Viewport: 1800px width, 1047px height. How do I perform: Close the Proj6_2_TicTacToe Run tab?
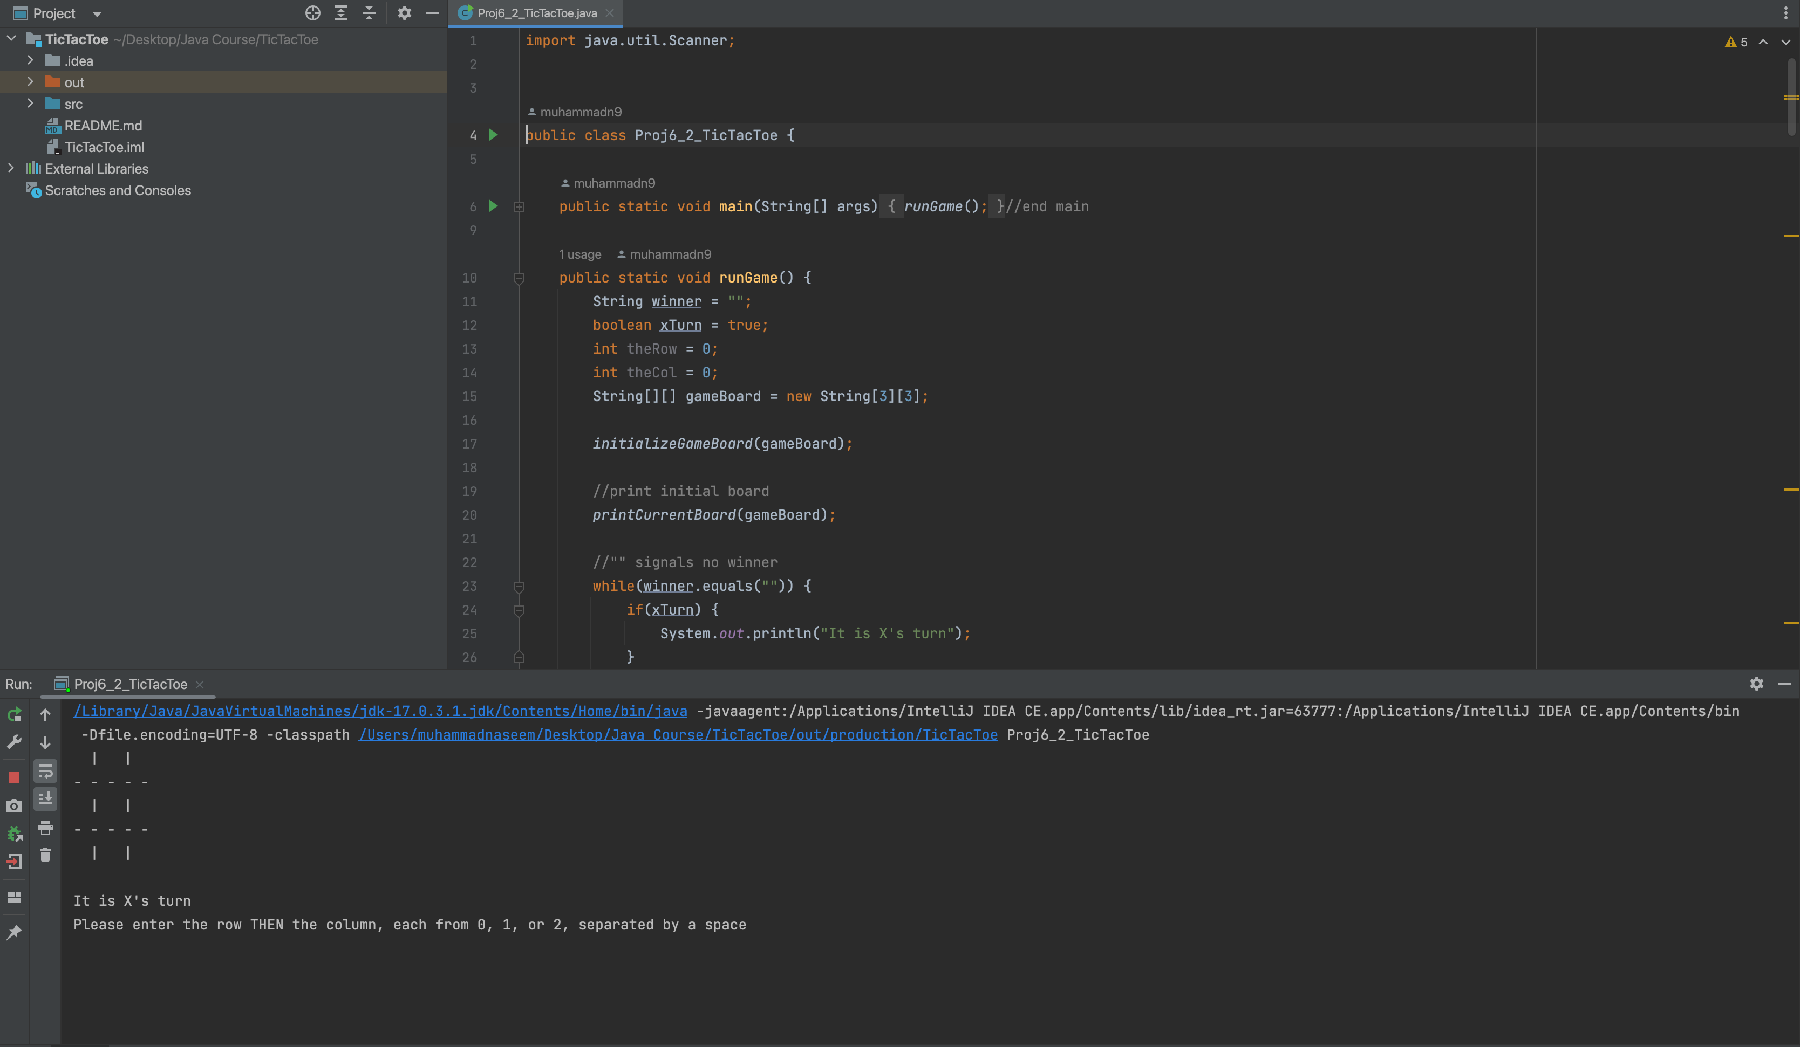tap(199, 685)
